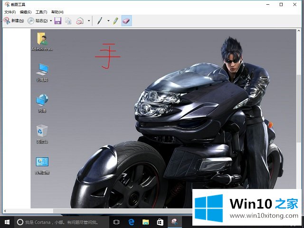304x228 pixels.
Task: Expand the send snip dropdown arrow
Action: (x=89, y=21)
